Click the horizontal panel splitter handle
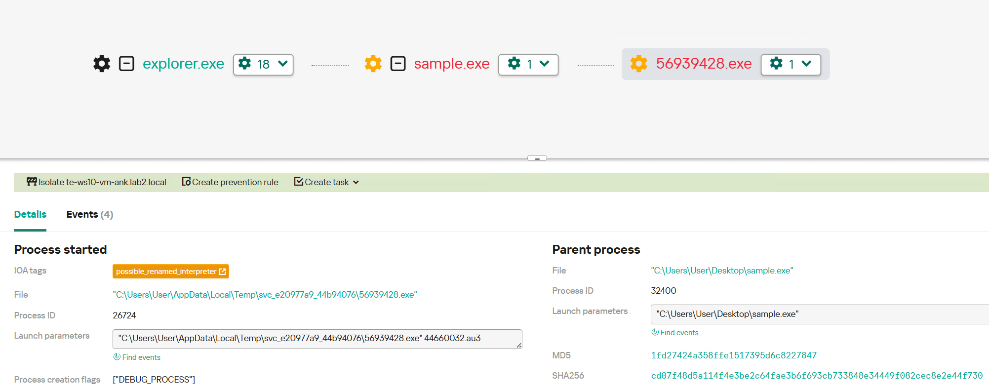989x389 pixels. [537, 158]
